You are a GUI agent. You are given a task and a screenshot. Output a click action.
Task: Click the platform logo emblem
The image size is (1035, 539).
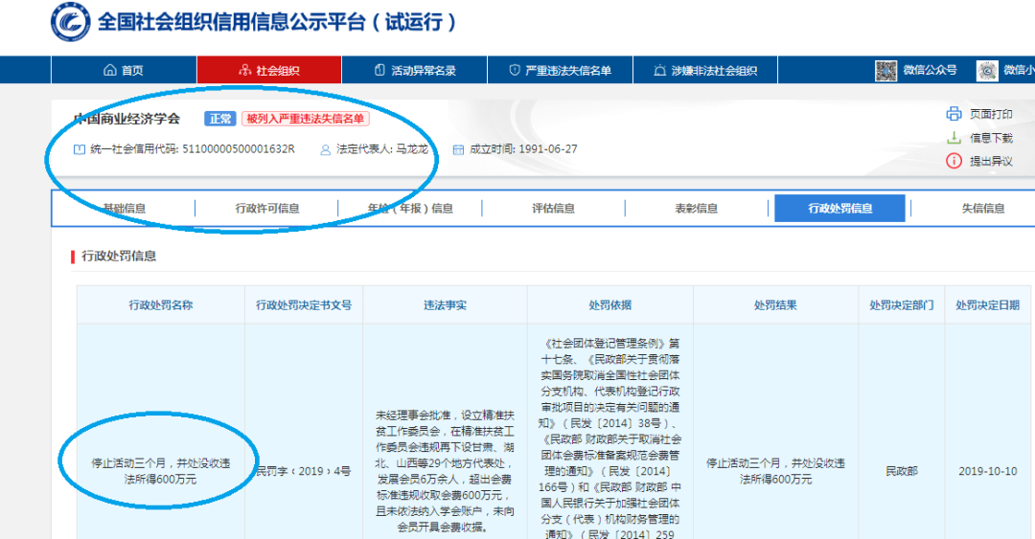(x=71, y=22)
